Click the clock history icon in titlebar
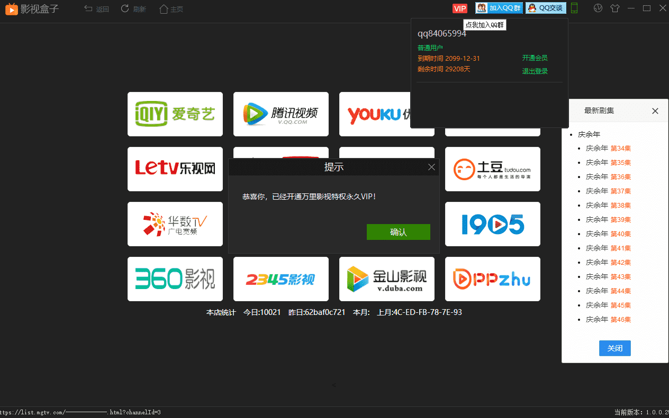The image size is (669, 418). point(598,8)
